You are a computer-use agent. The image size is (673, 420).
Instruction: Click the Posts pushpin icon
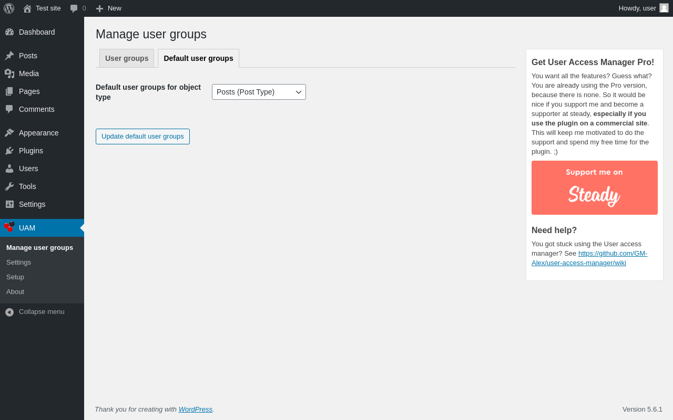(x=9, y=56)
